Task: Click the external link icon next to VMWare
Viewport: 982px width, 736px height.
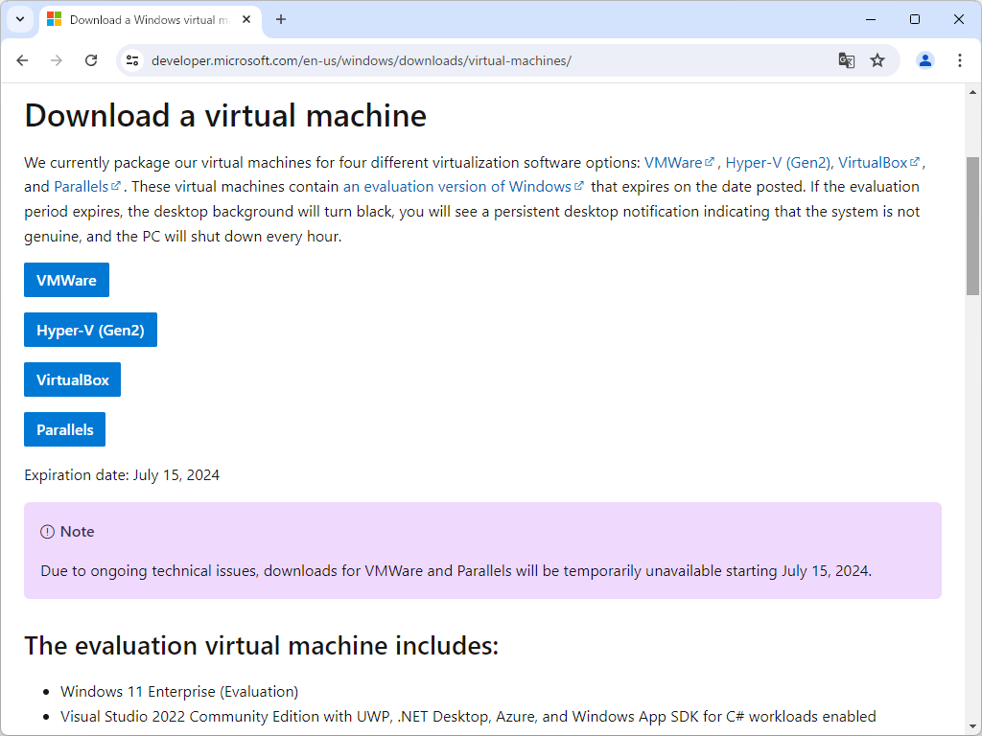Action: pos(710,162)
